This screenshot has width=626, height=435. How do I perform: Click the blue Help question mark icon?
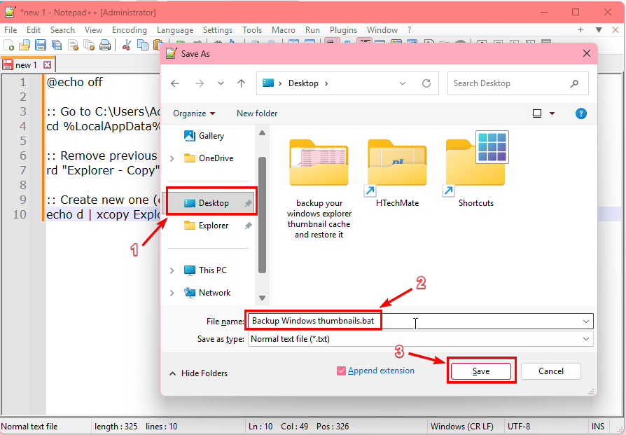point(581,113)
